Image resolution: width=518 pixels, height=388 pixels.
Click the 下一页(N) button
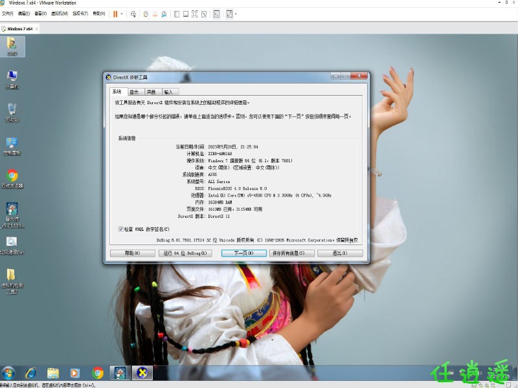coord(244,253)
